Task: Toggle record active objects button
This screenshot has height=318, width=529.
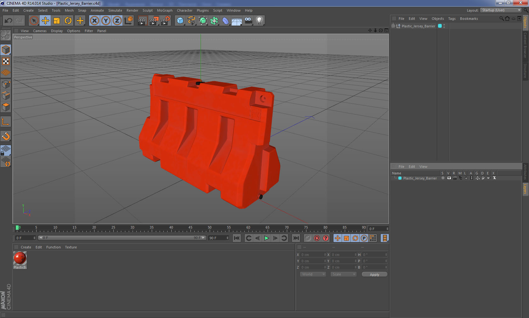Action: click(308, 238)
